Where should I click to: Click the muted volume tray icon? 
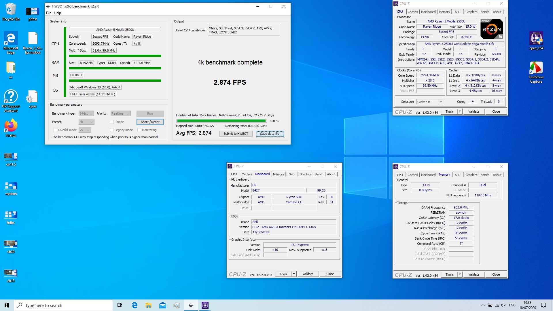pos(503,305)
